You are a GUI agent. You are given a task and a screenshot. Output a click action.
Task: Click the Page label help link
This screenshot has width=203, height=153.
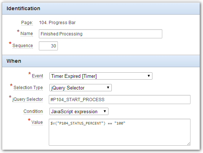click(27, 23)
